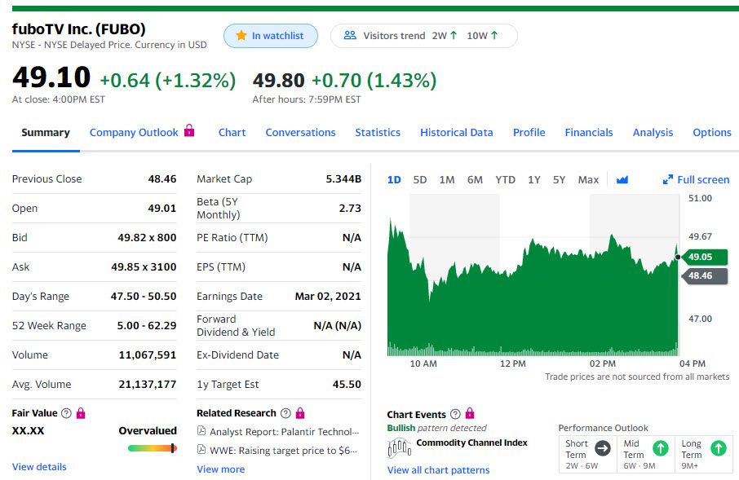This screenshot has width=739, height=480.
Task: Click the Commodity Channel Index candlestick icon
Action: pos(399,447)
